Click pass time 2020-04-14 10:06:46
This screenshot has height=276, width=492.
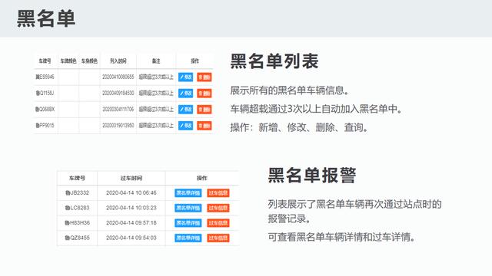(131, 193)
